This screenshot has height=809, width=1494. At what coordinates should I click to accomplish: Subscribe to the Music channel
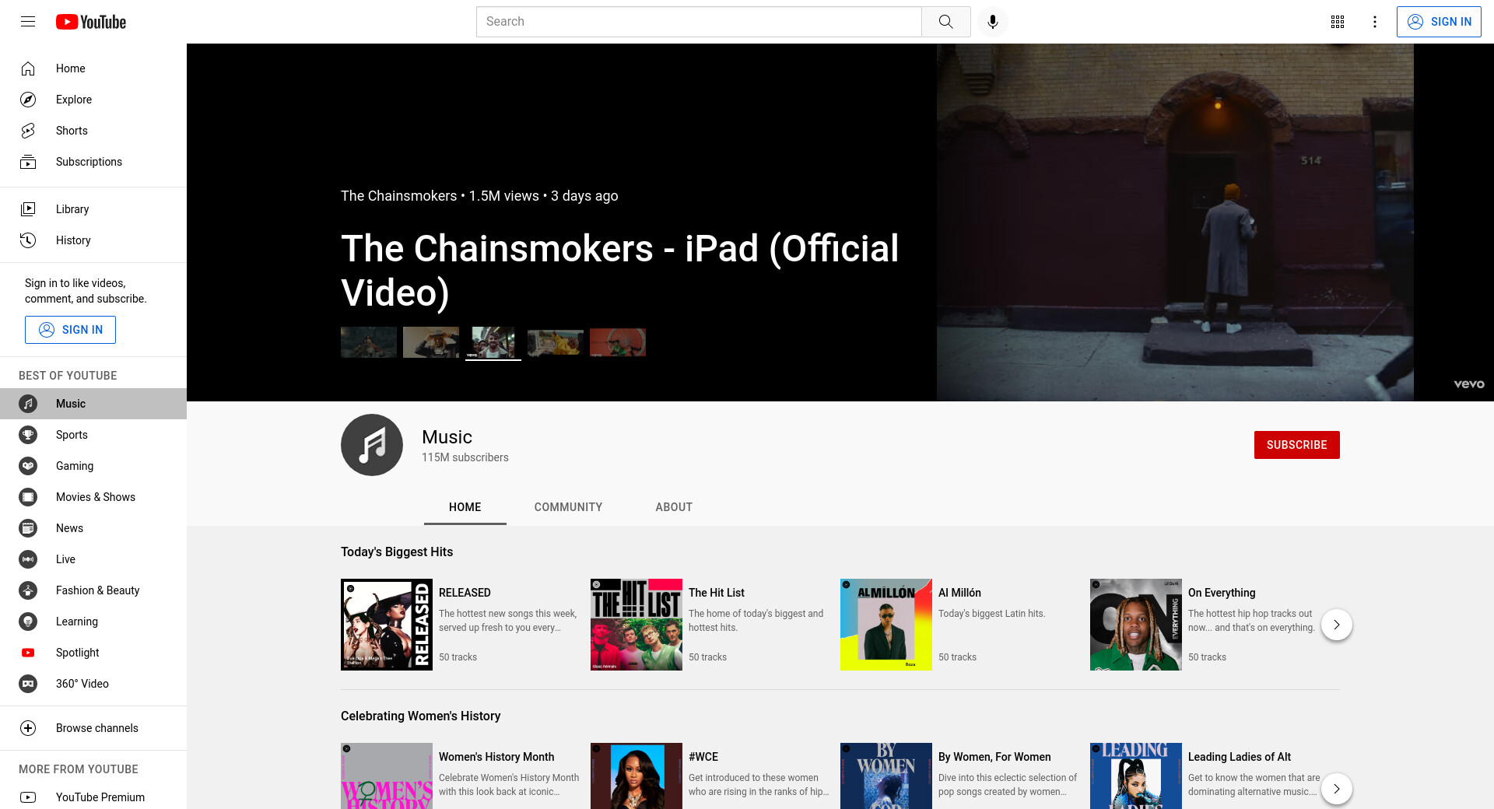tap(1297, 445)
